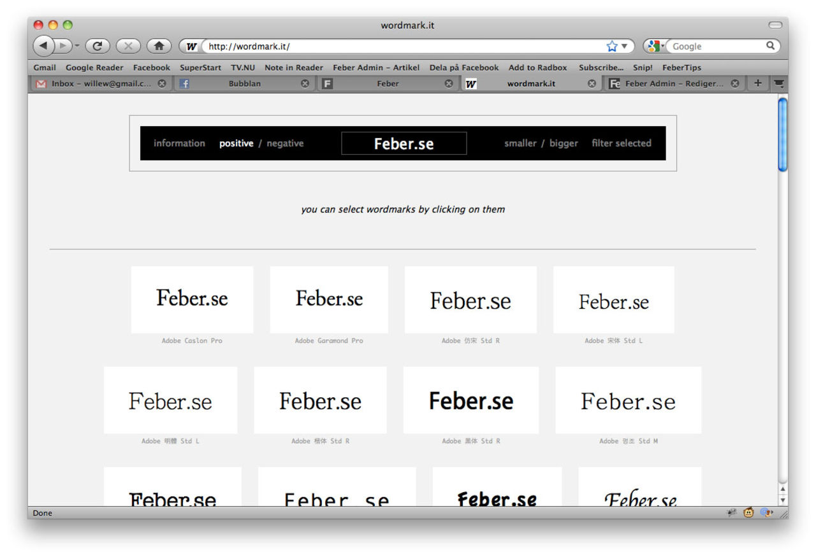Toggle the filter selected option
The image size is (816, 557).
(x=621, y=143)
